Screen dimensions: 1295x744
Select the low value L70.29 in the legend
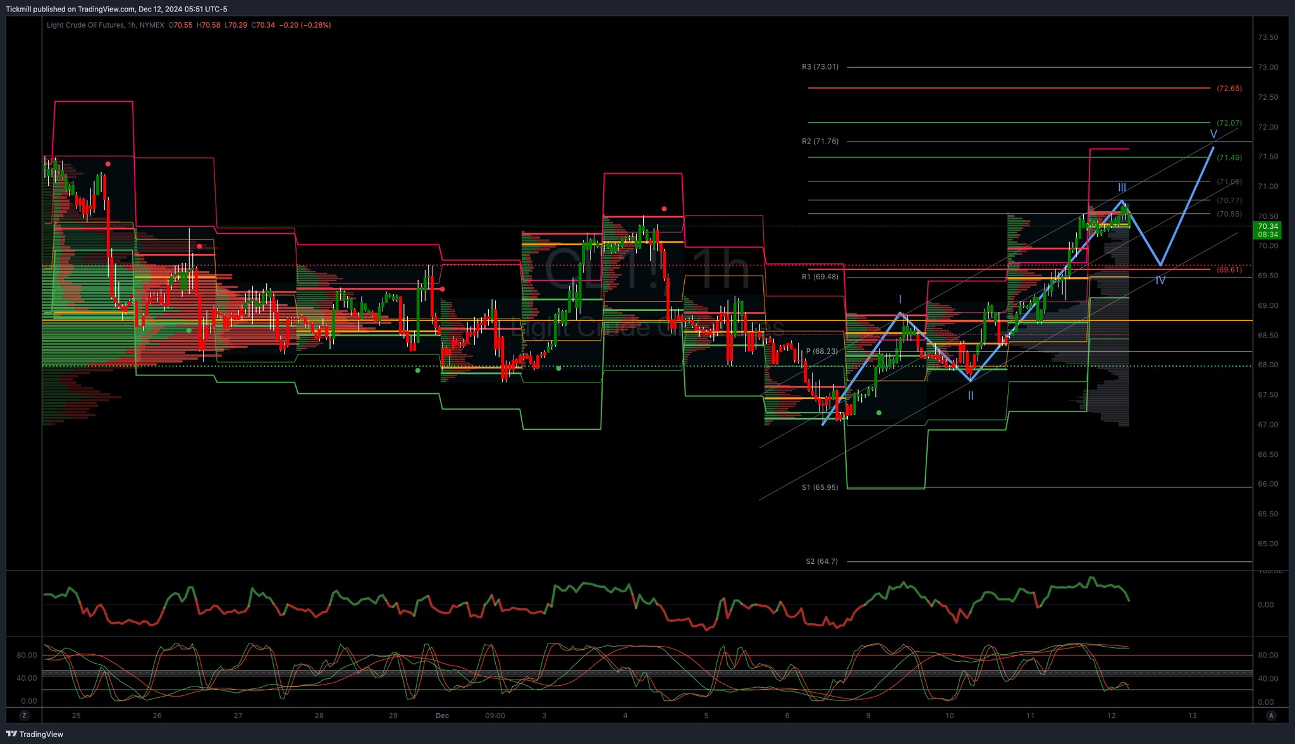click(x=236, y=25)
